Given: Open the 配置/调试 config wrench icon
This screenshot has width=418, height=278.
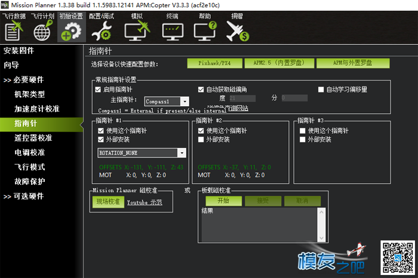Looking at the screenshot, I should [102, 27].
